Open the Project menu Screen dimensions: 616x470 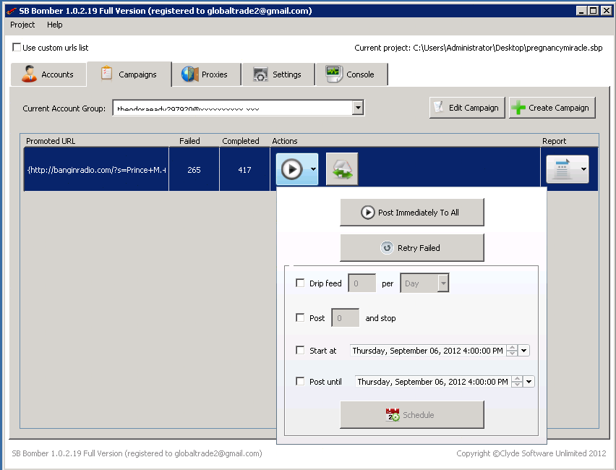[x=22, y=25]
